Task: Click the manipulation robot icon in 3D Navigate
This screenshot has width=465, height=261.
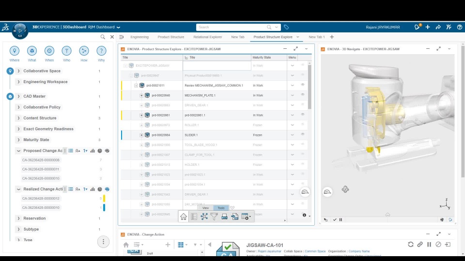Action: tap(345, 189)
